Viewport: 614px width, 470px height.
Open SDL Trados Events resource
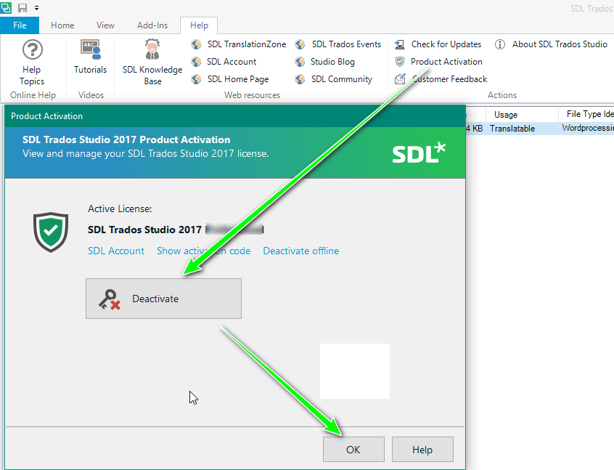click(346, 44)
